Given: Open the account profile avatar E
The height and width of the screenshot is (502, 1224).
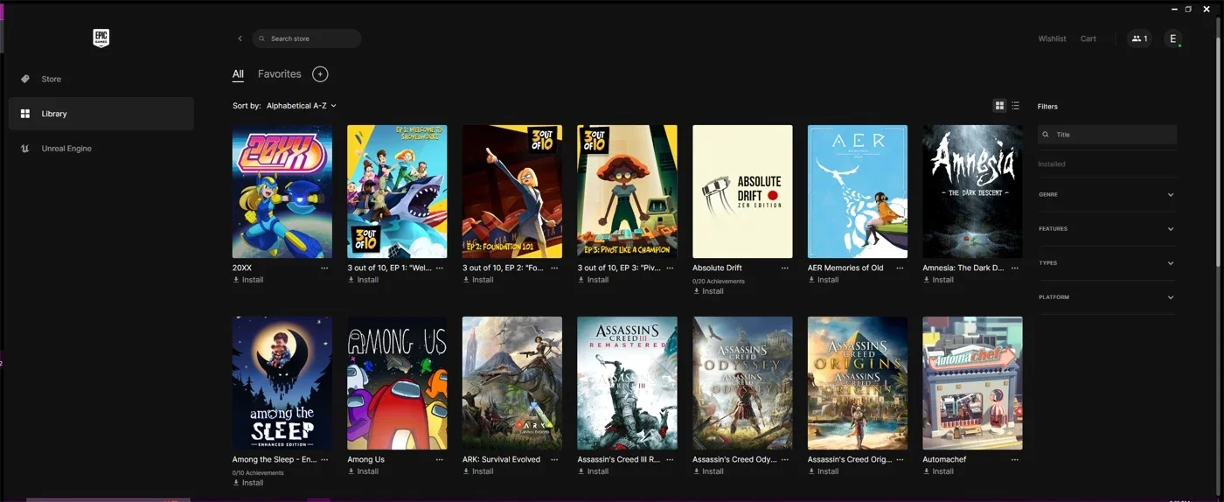Looking at the screenshot, I should pos(1173,38).
